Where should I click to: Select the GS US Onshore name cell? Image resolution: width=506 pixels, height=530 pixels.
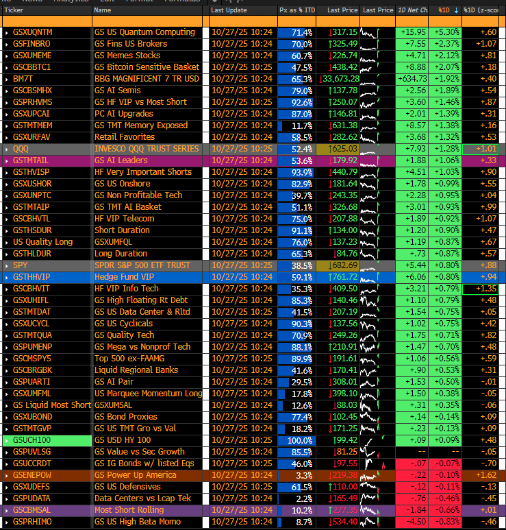(147, 184)
